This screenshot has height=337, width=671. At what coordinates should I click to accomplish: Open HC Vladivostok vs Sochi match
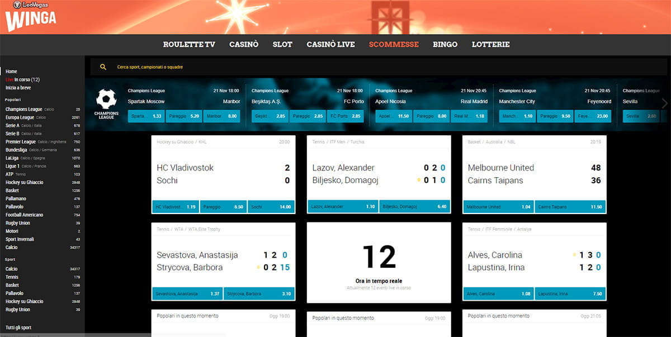pos(223,174)
